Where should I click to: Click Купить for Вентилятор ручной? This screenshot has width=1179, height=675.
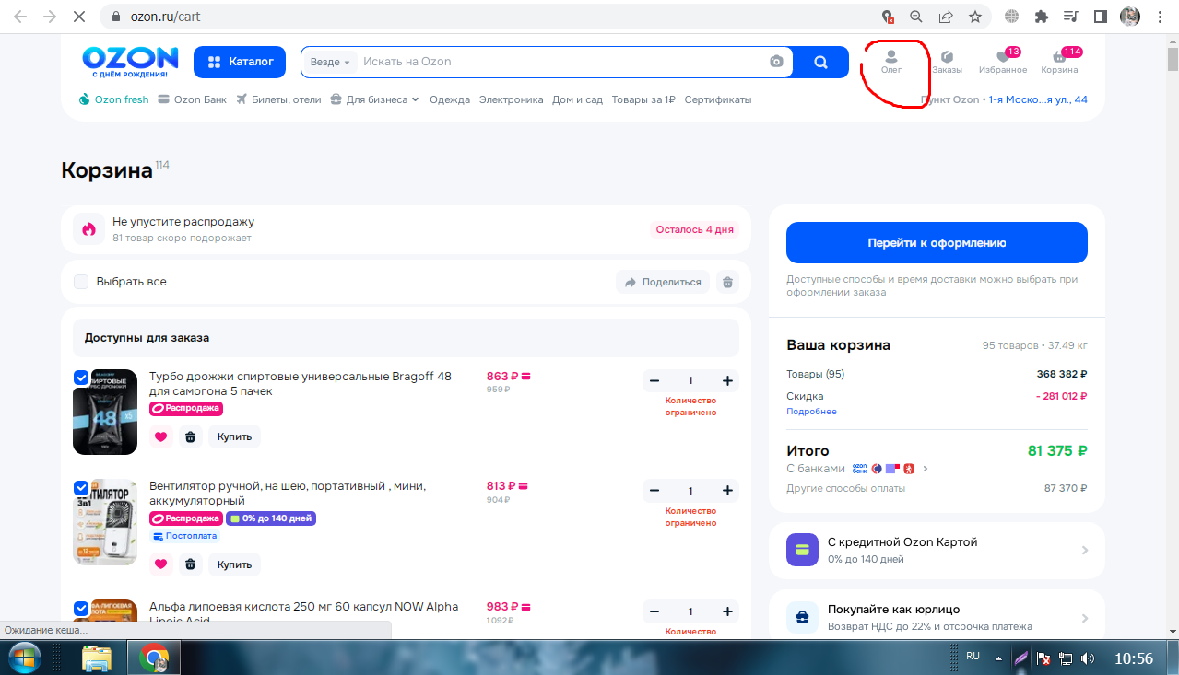point(234,564)
